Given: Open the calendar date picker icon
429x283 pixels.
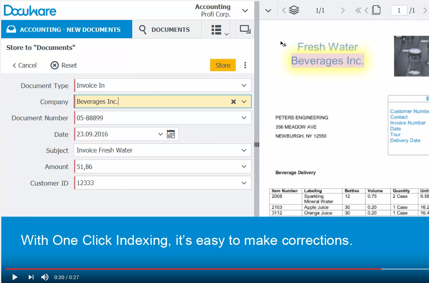Looking at the screenshot, I should pyautogui.click(x=171, y=134).
